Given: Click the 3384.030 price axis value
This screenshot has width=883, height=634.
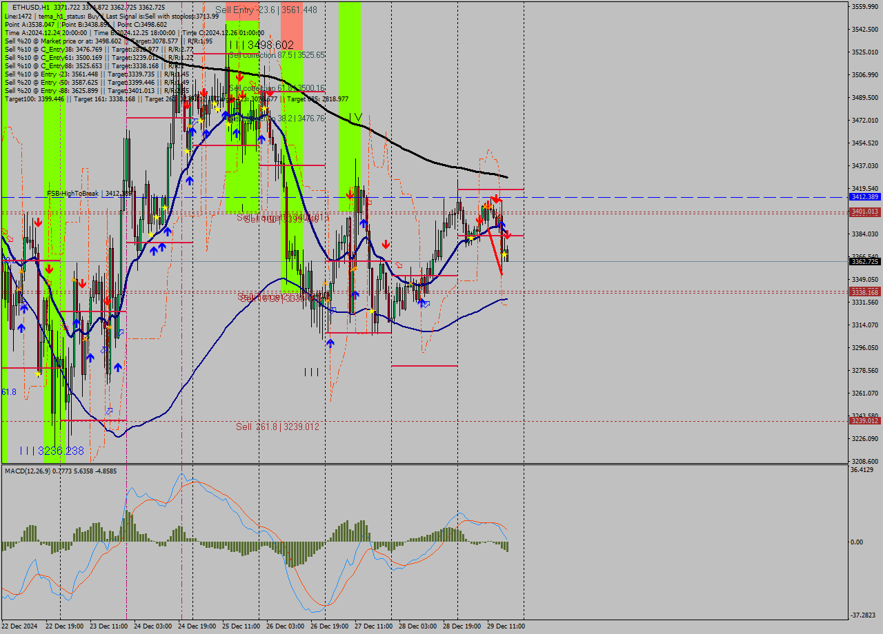Looking at the screenshot, I should 865,234.
